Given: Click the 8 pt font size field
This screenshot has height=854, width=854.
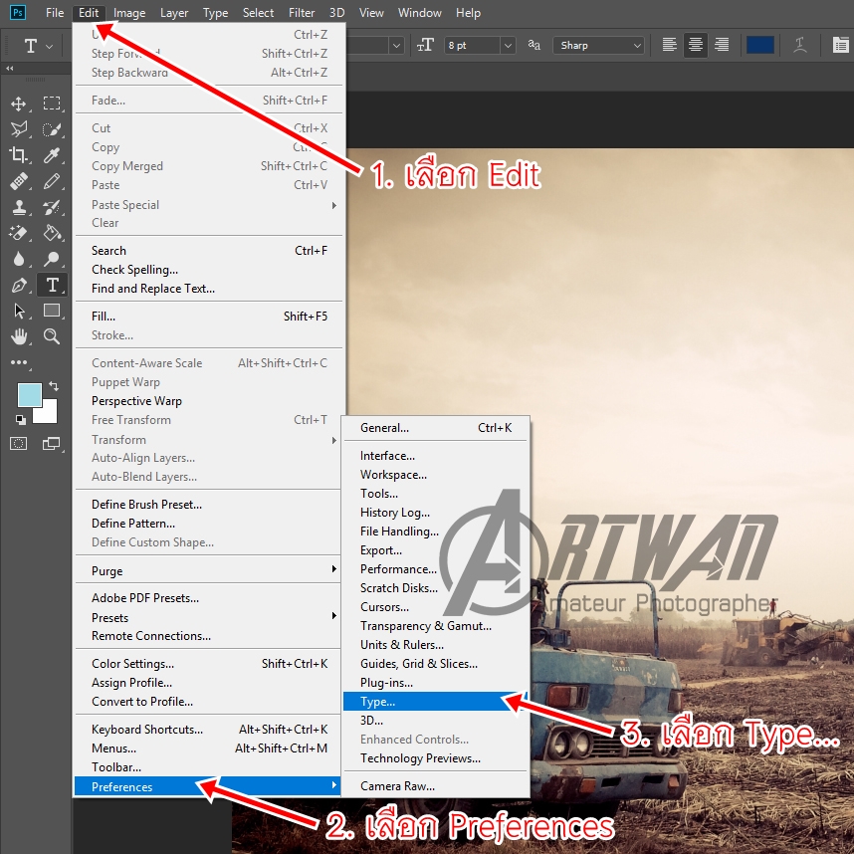Looking at the screenshot, I should pos(472,45).
